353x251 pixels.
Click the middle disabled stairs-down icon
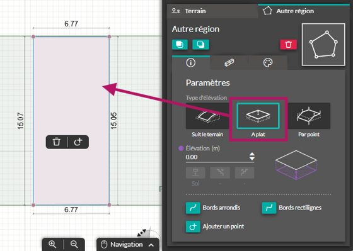click(220, 172)
